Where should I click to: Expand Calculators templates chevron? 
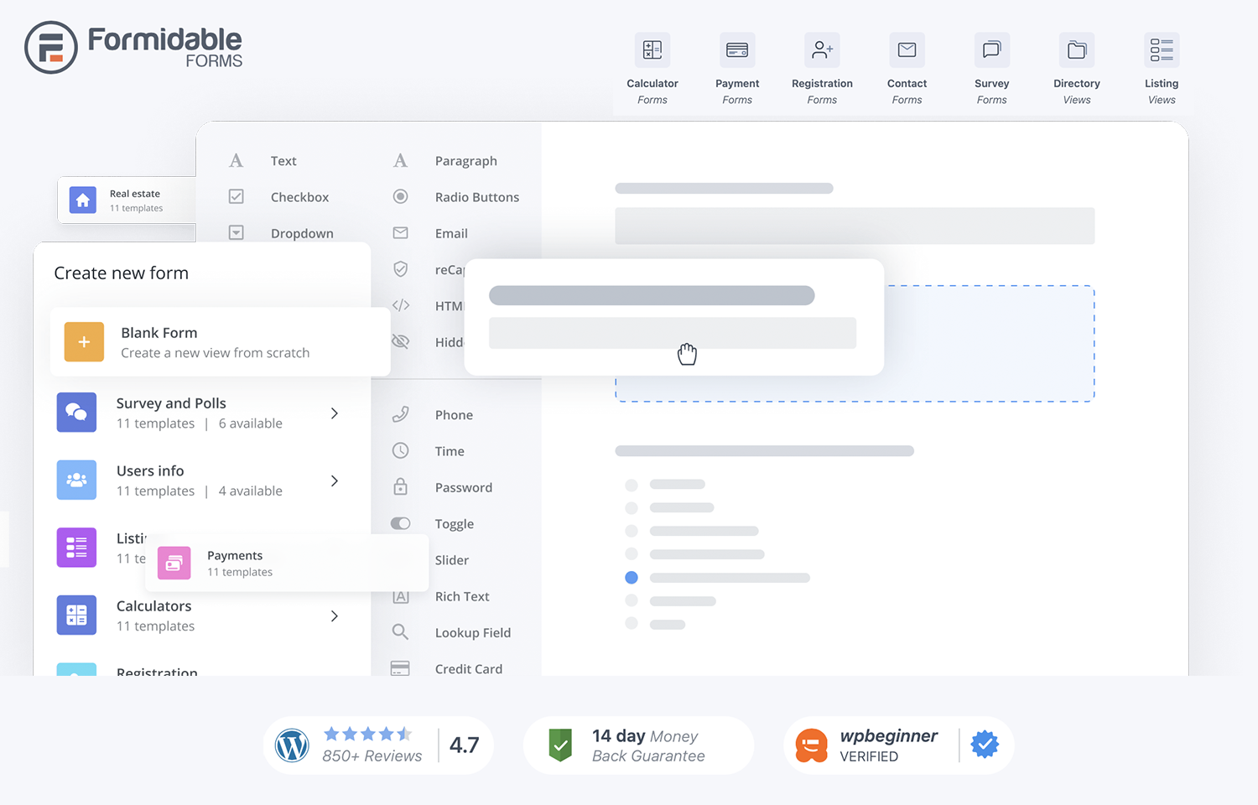335,616
